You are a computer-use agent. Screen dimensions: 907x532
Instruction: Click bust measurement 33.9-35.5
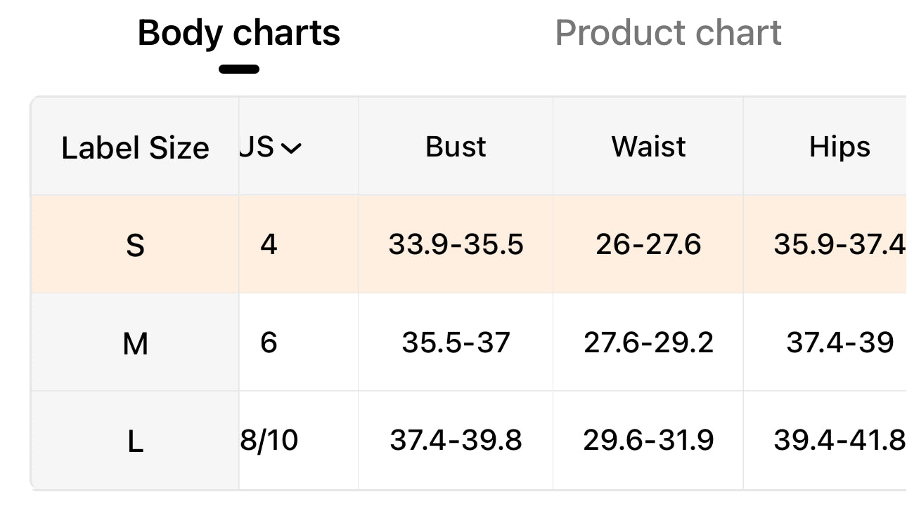456,244
